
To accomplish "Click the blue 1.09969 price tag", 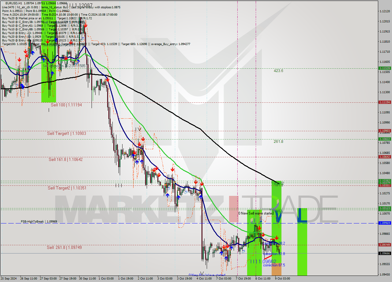I will (x=385, y=223).
